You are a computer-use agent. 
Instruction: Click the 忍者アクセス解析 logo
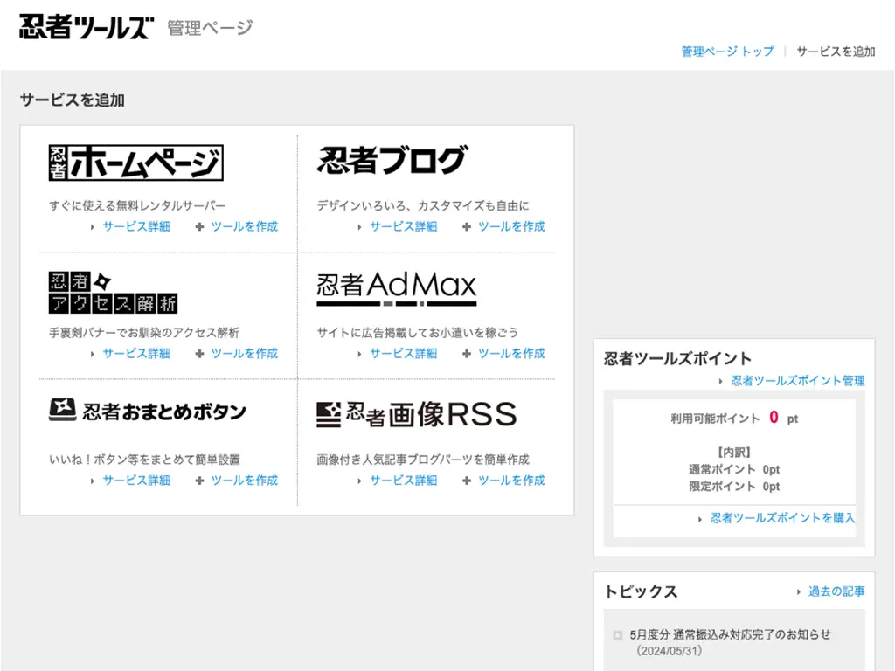[113, 292]
